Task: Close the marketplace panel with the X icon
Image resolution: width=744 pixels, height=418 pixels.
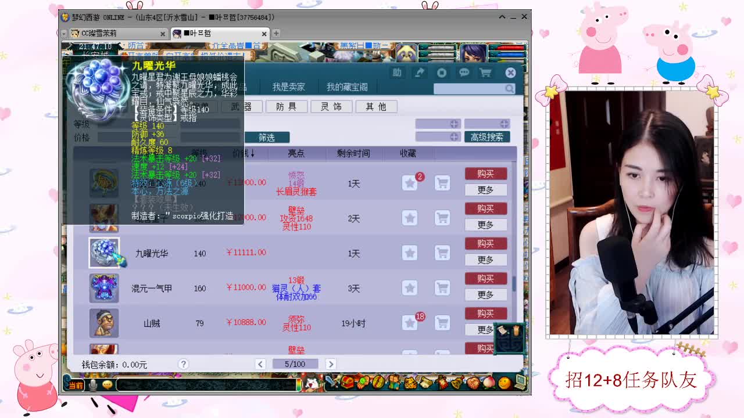Action: click(510, 73)
